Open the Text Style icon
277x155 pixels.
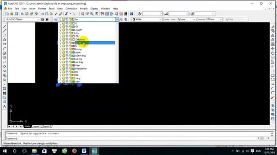click(x=140, y=14)
